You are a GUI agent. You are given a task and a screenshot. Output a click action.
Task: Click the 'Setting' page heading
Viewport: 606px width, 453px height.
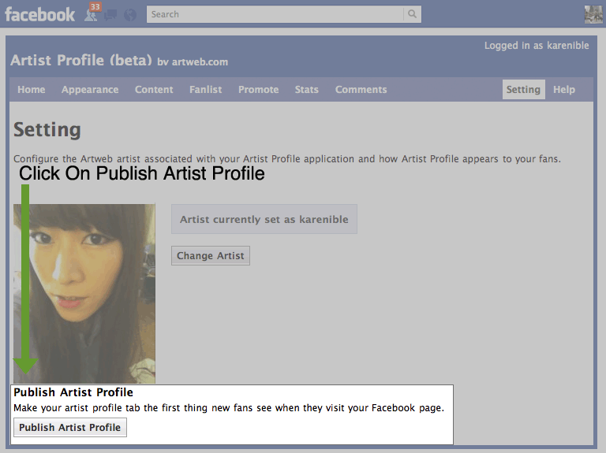coord(47,130)
